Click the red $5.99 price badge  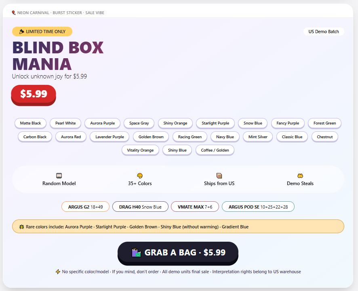coord(33,94)
